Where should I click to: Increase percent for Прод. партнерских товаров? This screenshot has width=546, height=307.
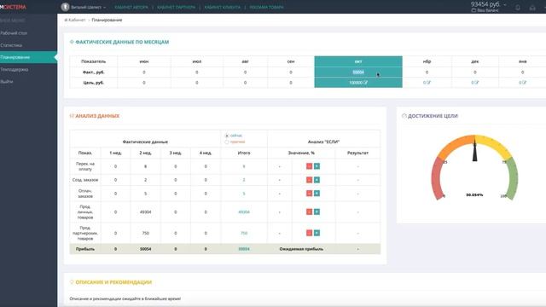tap(317, 233)
